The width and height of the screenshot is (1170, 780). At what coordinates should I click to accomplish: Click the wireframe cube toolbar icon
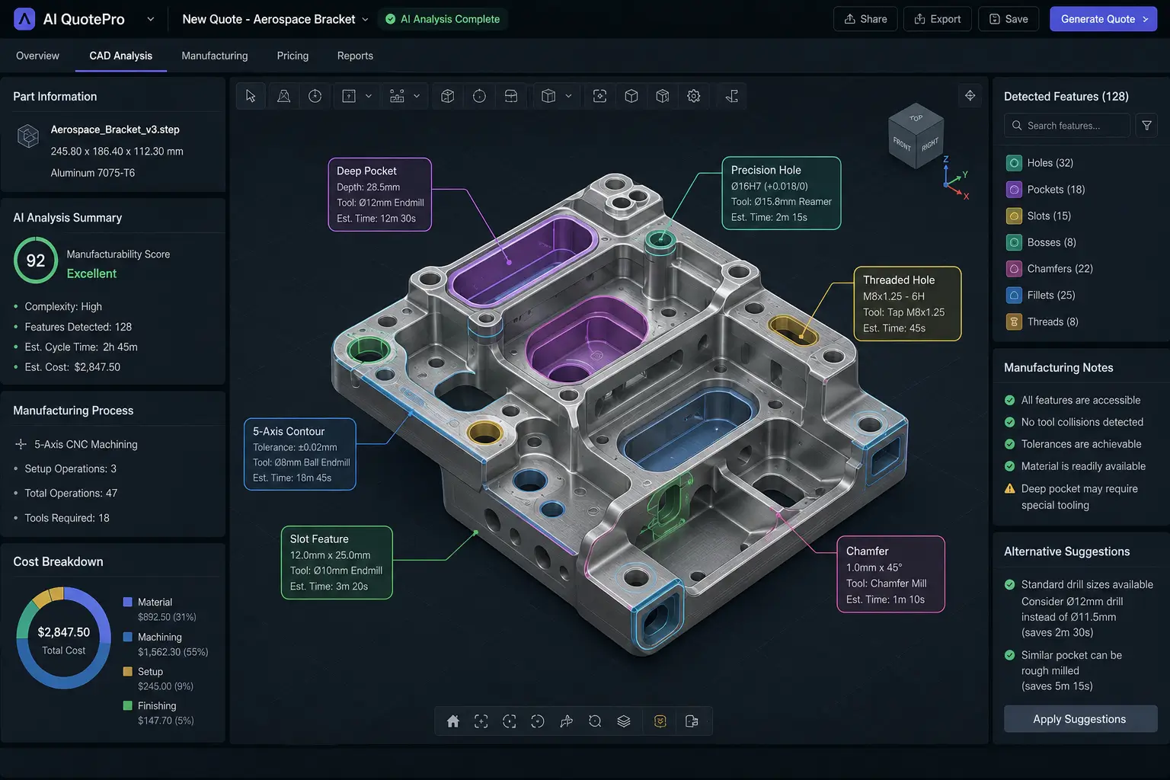(x=631, y=96)
